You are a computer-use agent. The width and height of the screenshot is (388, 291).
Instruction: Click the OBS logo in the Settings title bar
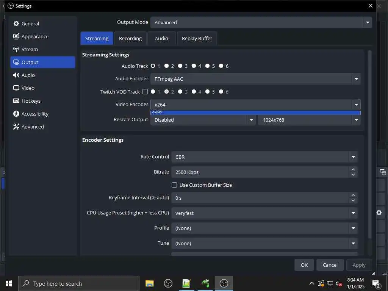click(11, 6)
